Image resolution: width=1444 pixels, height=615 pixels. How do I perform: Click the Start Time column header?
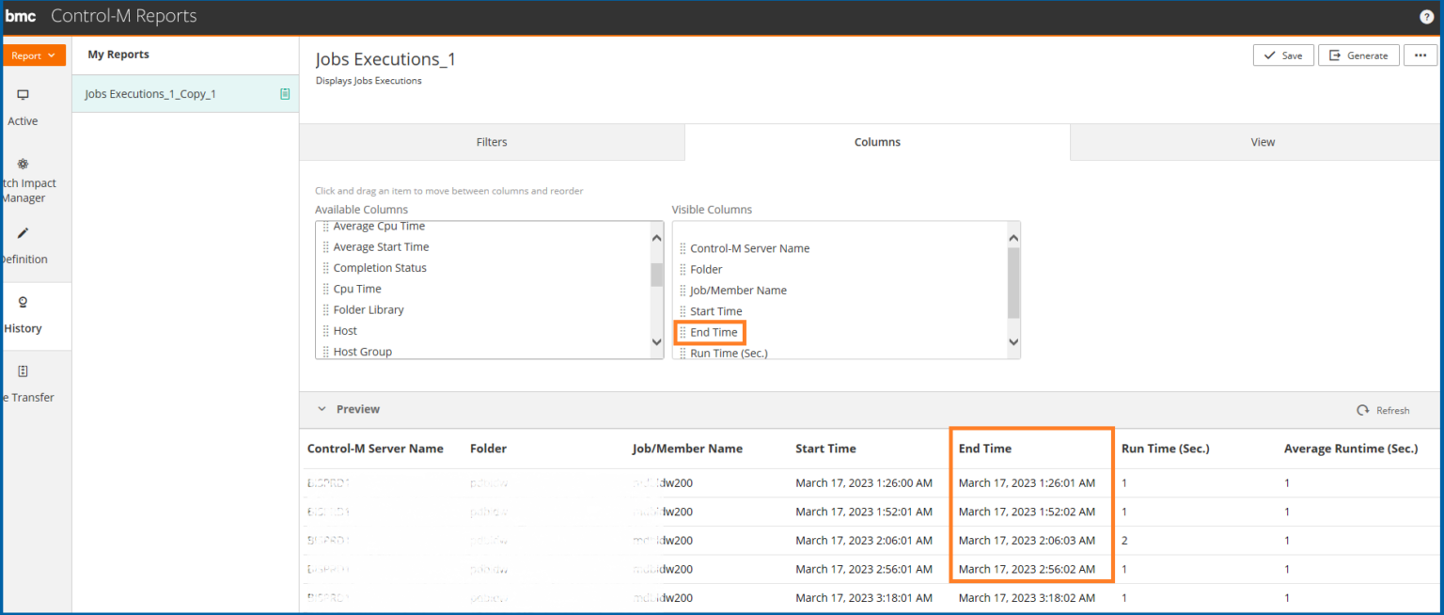(x=825, y=449)
